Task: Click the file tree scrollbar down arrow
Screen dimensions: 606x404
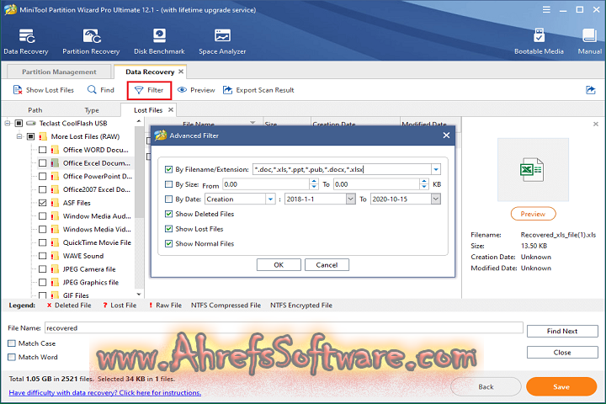Action: point(139,295)
